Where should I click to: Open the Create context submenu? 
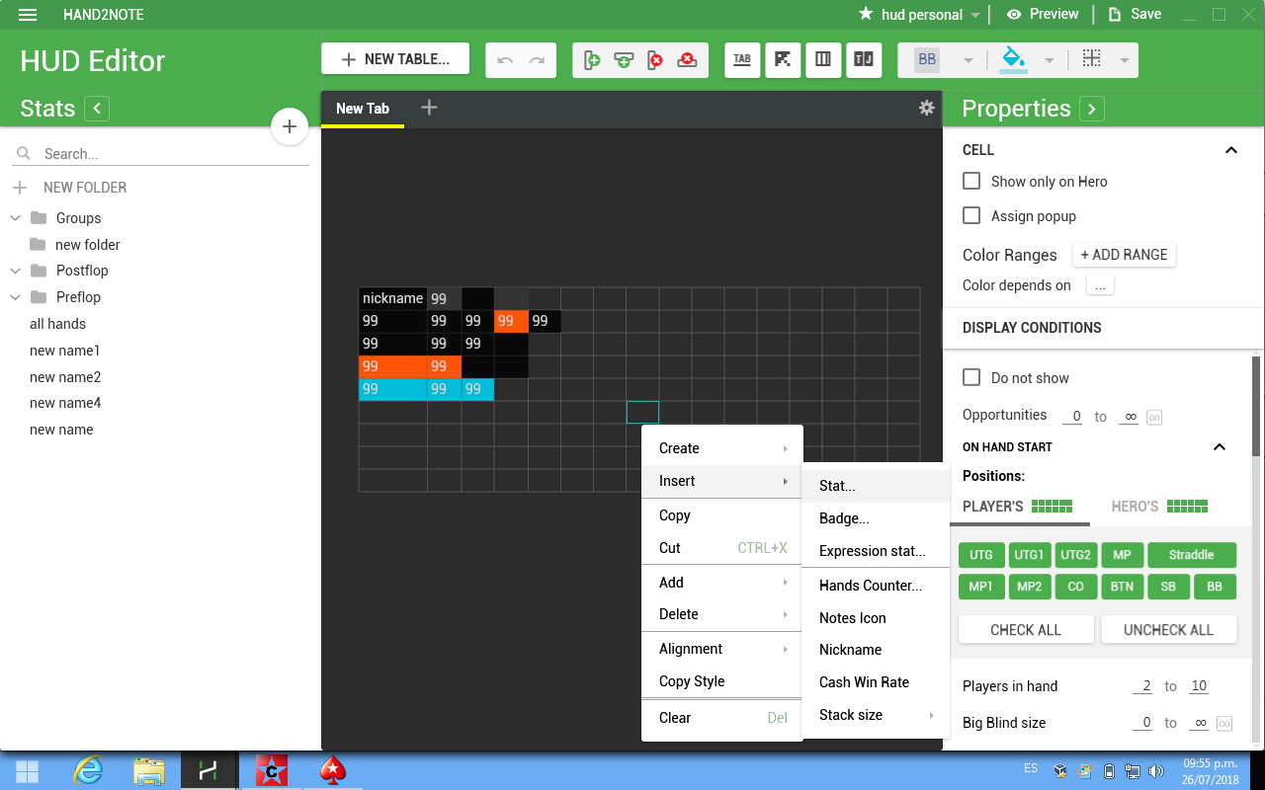coord(721,448)
